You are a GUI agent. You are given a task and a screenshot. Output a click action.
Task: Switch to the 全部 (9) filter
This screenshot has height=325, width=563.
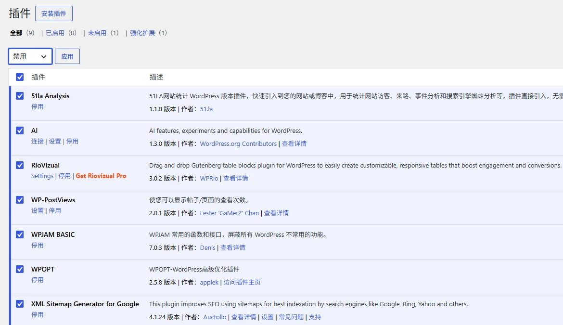click(x=22, y=33)
